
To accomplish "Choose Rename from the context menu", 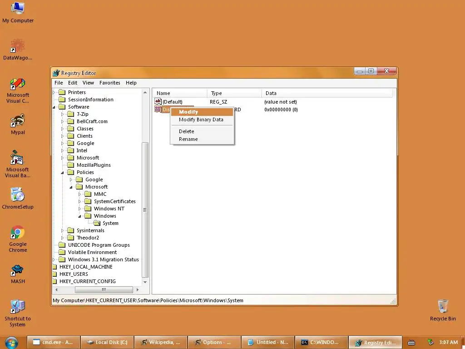I will [202, 139].
